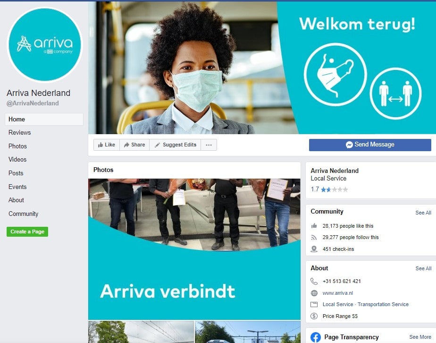Click the Suggest Edits pencil button
The height and width of the screenshot is (343, 436).
(175, 145)
